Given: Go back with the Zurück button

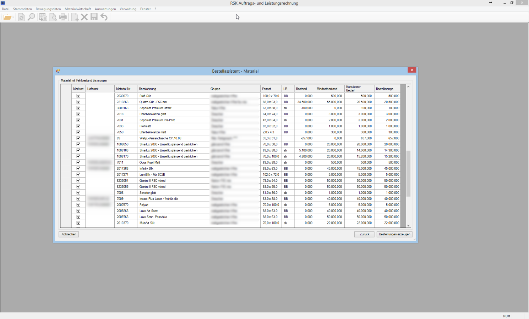Looking at the screenshot, I should pos(364,234).
